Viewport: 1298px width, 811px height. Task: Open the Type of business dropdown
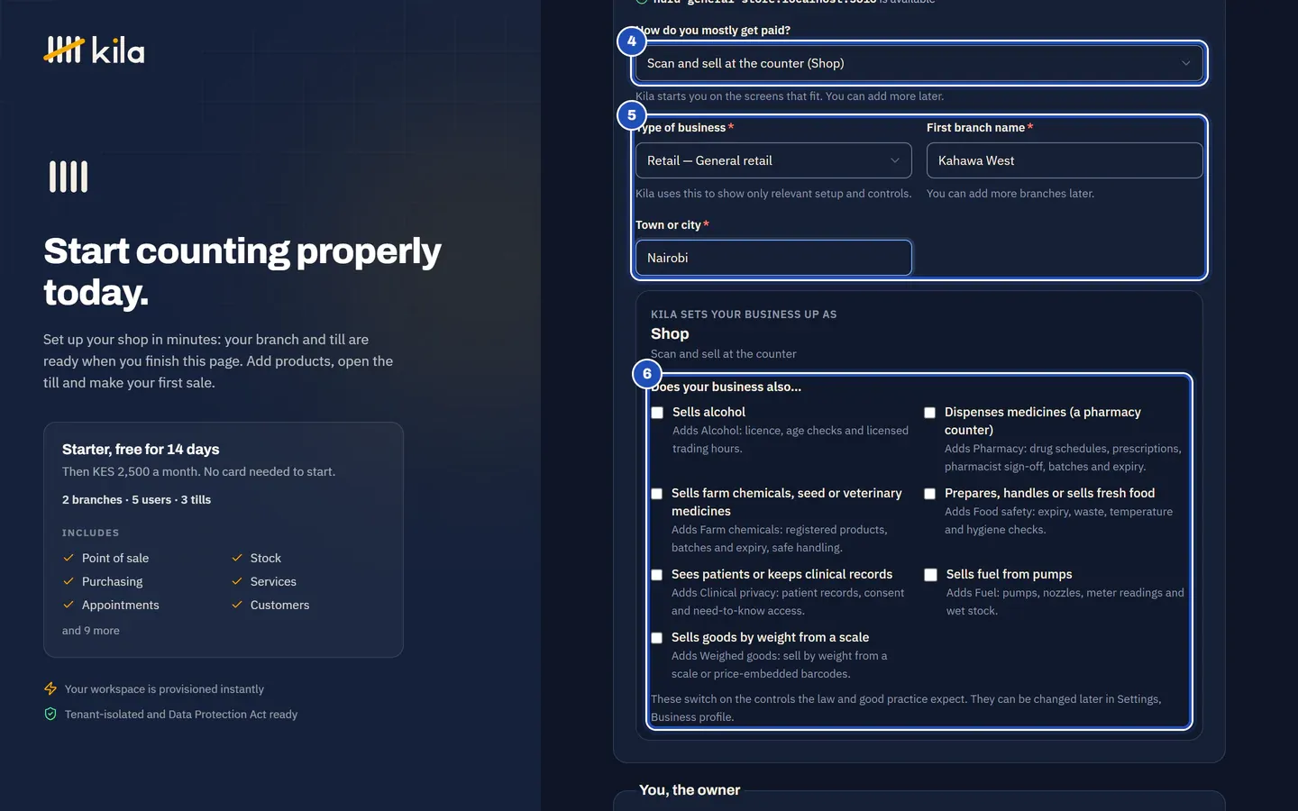click(773, 160)
